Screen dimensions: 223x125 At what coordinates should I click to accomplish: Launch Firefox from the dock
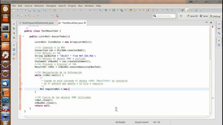coord(5,37)
